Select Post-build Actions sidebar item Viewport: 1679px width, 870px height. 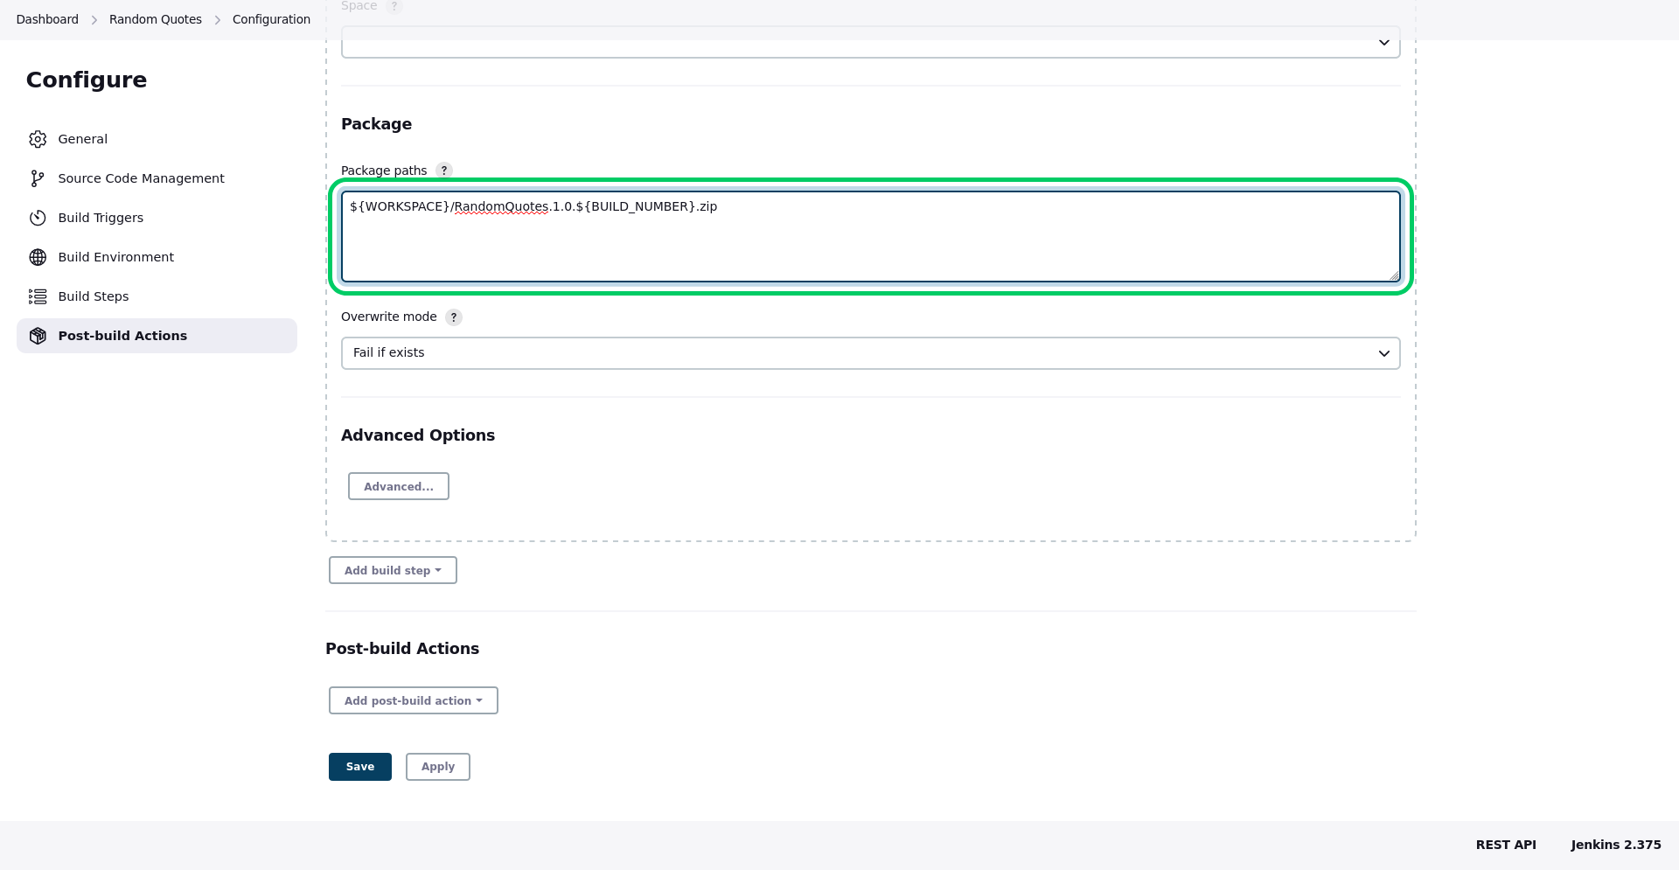pyautogui.click(x=157, y=336)
